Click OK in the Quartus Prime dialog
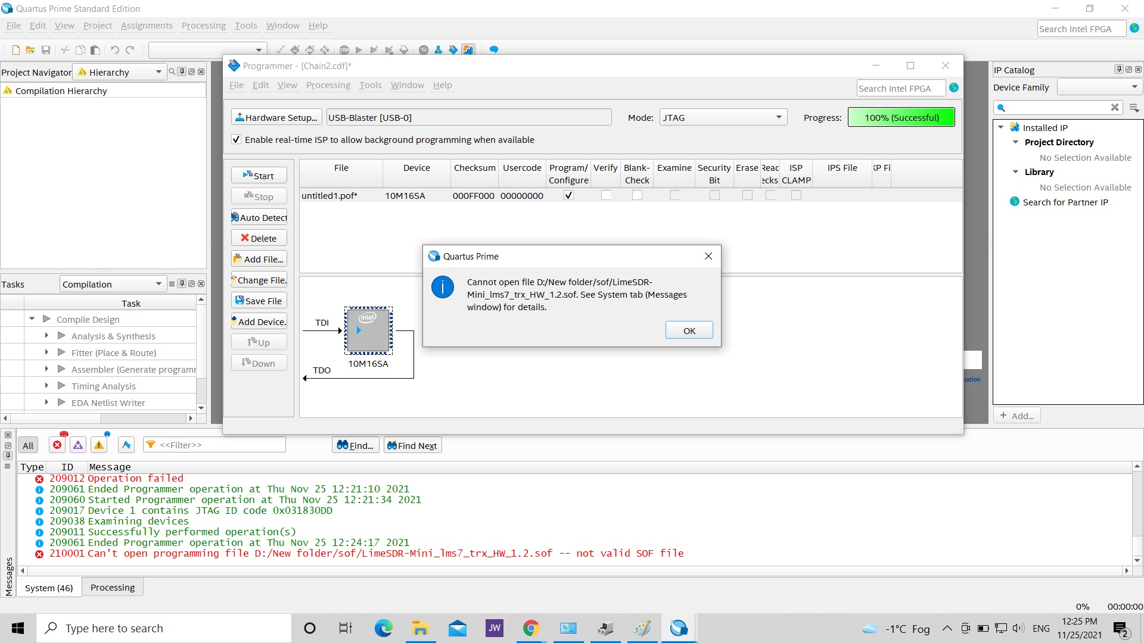The image size is (1144, 643). [689, 330]
